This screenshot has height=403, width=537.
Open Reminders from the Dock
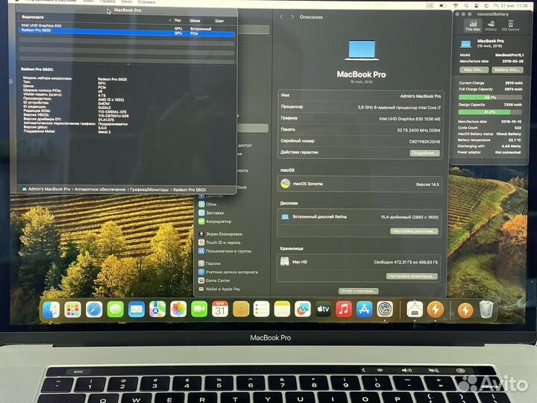click(261, 310)
